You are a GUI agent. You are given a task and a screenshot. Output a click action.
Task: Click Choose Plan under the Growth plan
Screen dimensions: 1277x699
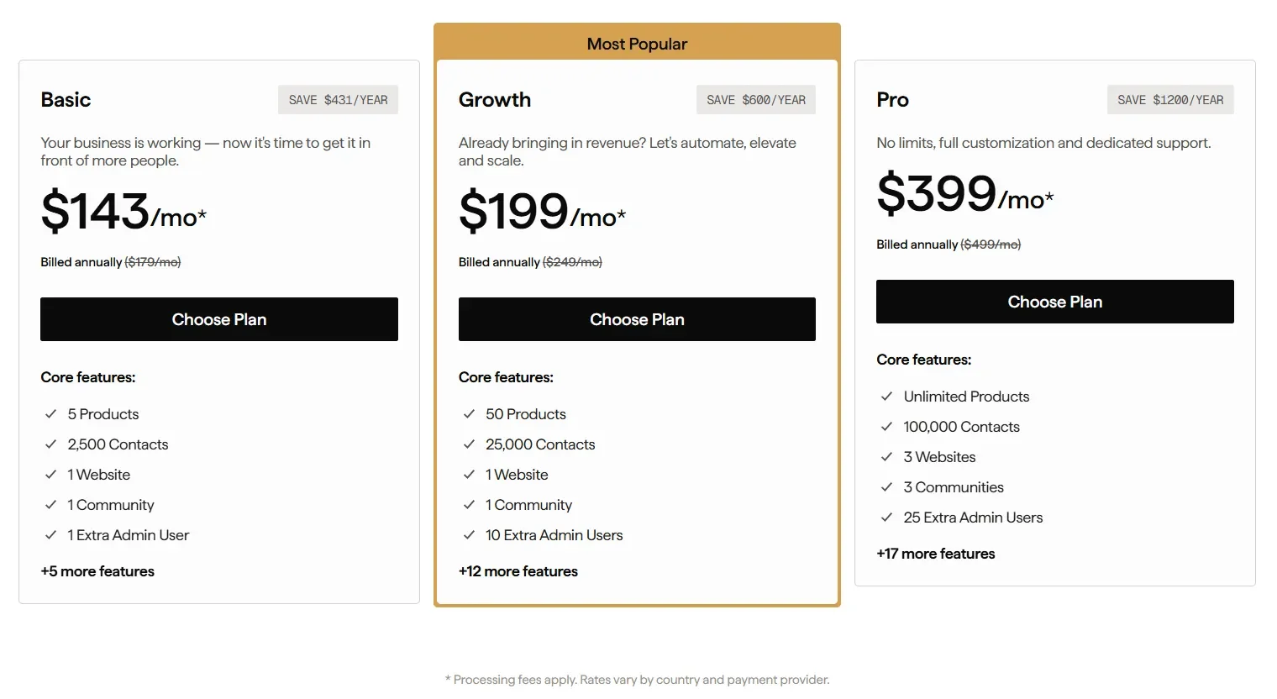[x=637, y=319]
